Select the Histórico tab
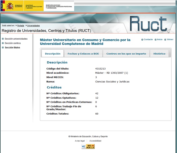 tap(159, 53)
